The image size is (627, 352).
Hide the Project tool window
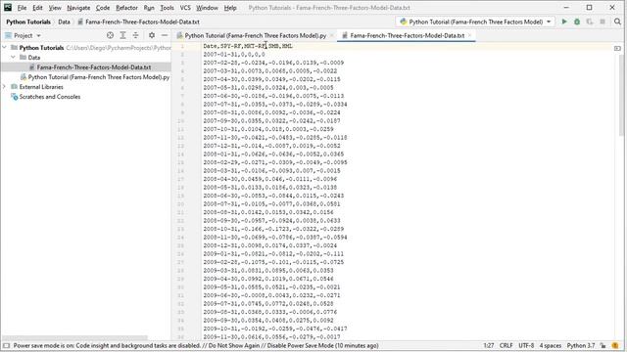[165, 35]
